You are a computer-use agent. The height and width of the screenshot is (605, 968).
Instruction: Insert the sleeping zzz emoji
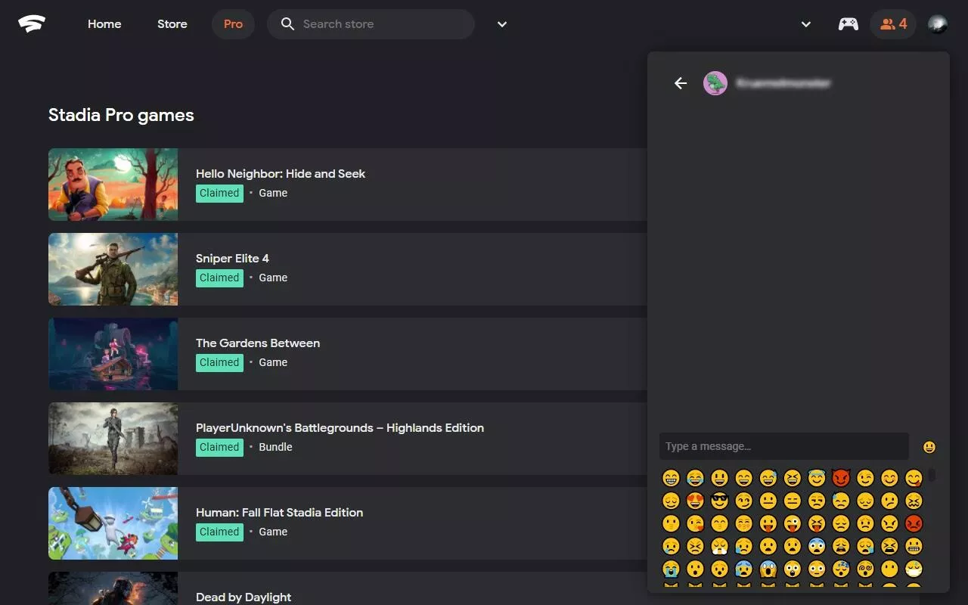coord(841,569)
